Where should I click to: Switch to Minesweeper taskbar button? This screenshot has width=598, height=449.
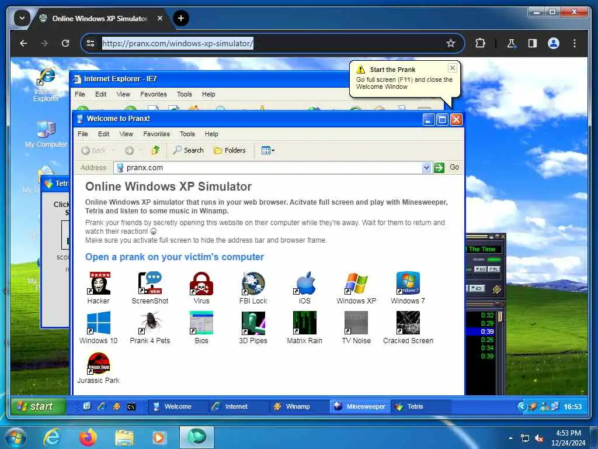pyautogui.click(x=359, y=407)
